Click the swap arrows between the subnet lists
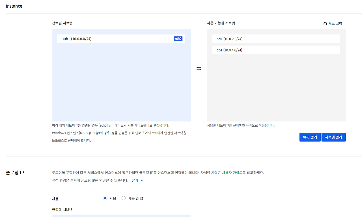The width and height of the screenshot is (362, 217). 199,68
